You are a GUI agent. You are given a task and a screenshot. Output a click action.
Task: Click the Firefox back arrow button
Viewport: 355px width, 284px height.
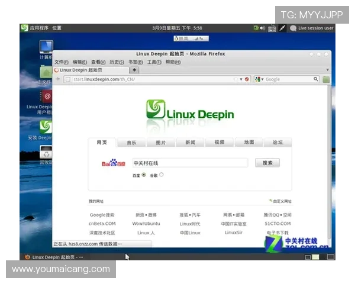click(x=58, y=79)
